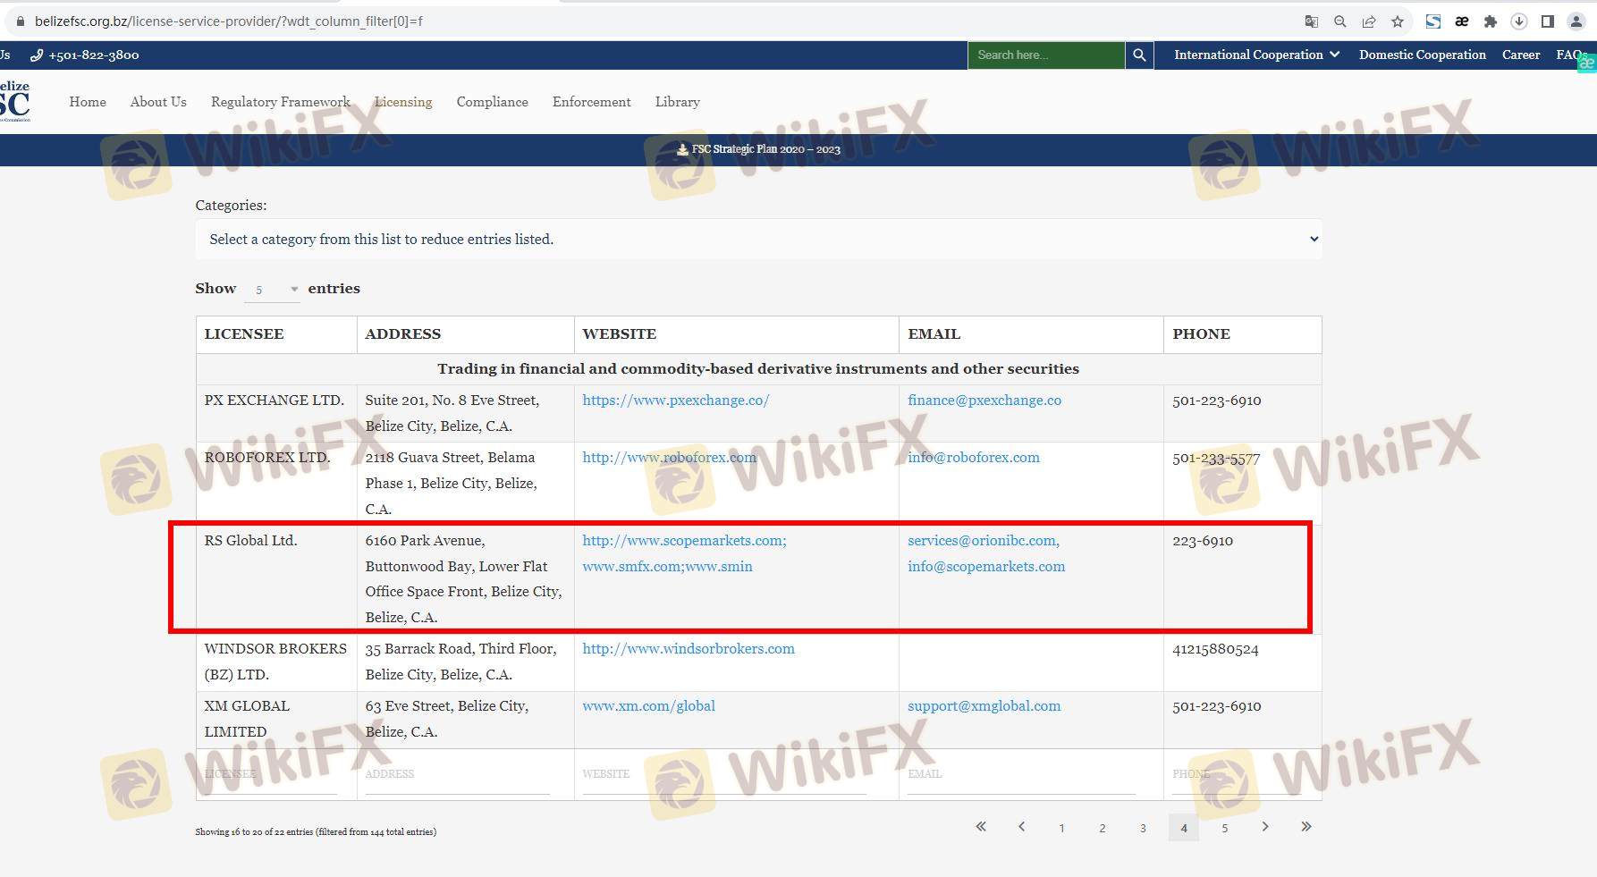Screen dimensions: 1597x877
Task: Expand the Show entries count dropdown
Action: click(x=273, y=290)
